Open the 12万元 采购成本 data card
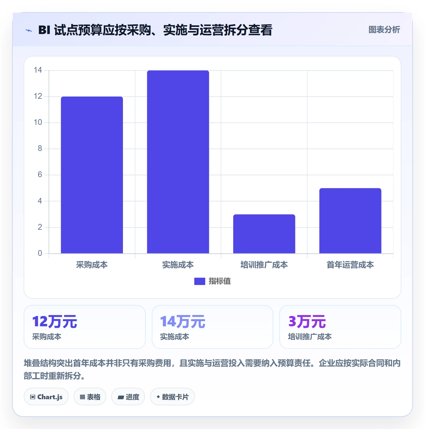 click(x=85, y=327)
